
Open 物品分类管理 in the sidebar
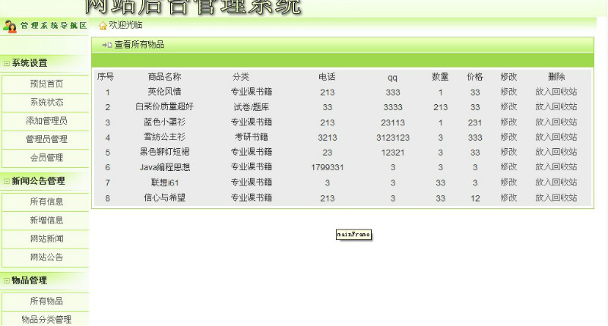click(46, 320)
